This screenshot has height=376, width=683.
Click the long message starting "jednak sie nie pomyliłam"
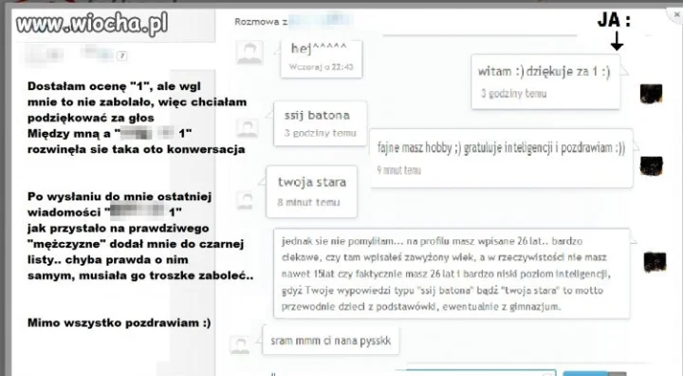click(x=452, y=273)
